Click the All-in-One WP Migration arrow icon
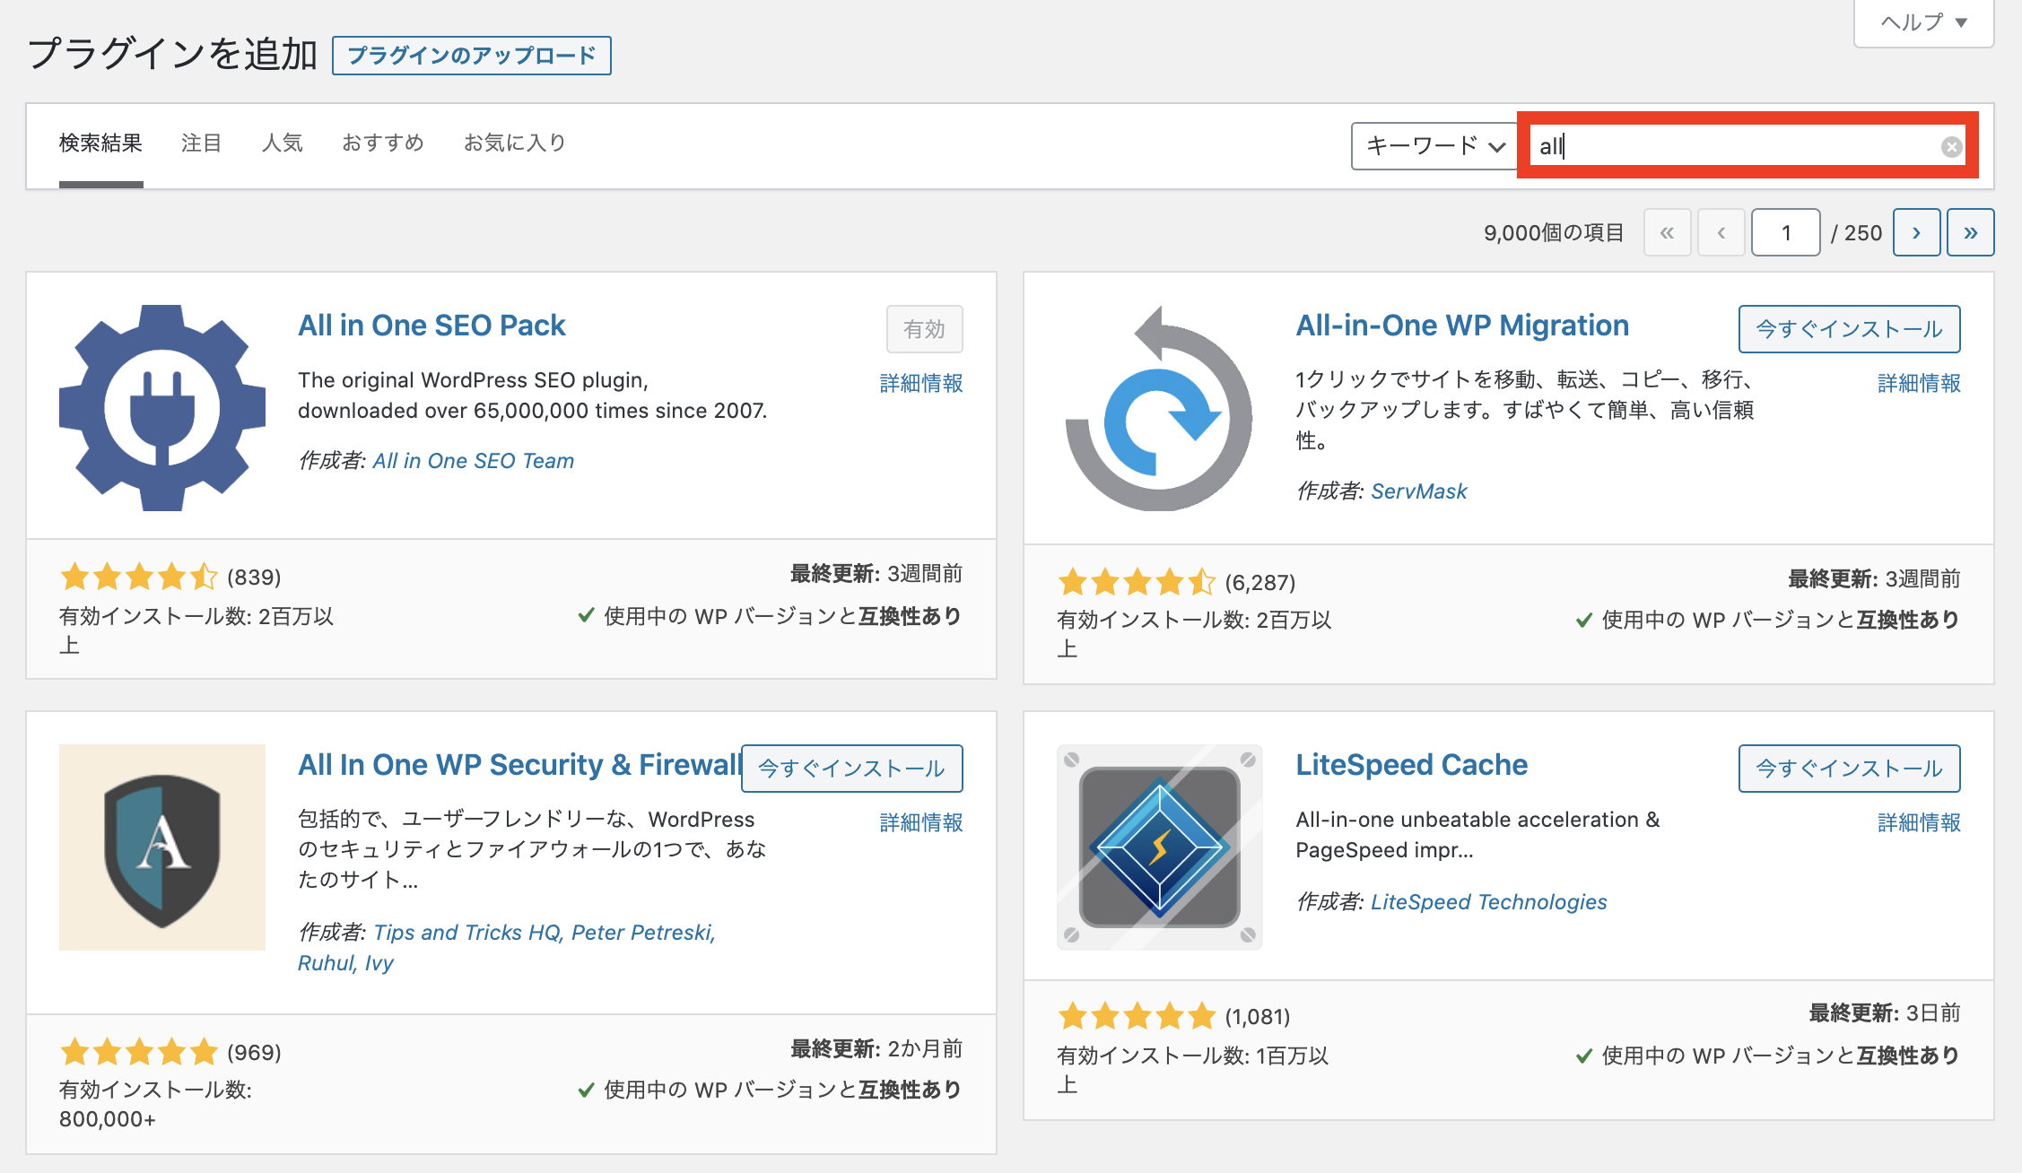This screenshot has height=1173, width=2022. pyautogui.click(x=1160, y=408)
